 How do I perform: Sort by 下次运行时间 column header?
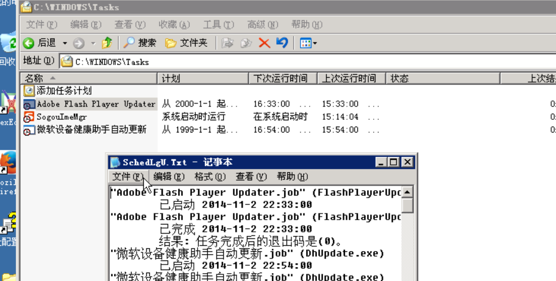[283, 78]
